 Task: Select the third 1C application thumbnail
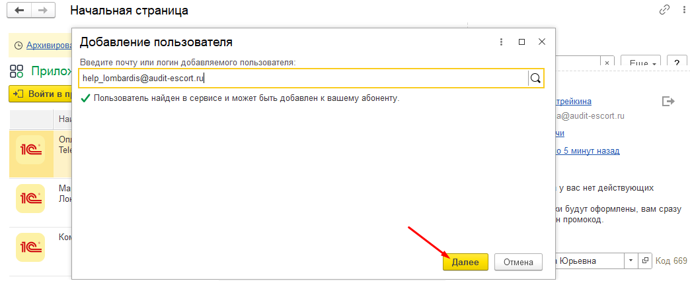[30, 246]
